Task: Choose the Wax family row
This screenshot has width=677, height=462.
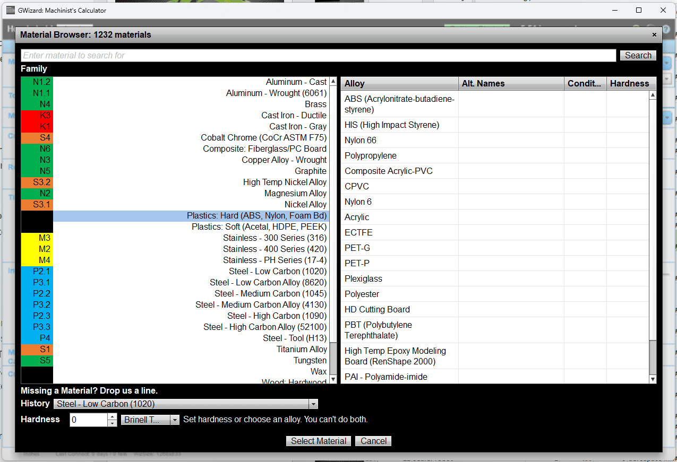Action: [x=175, y=372]
